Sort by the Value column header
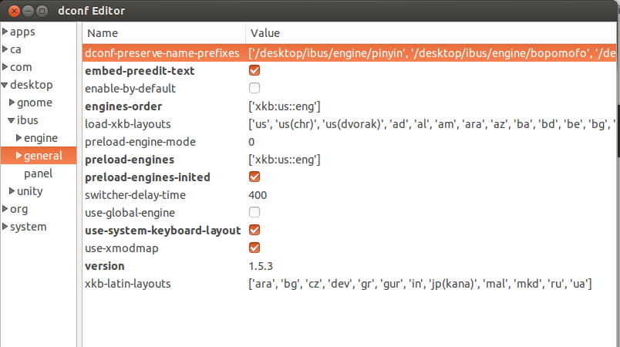620x347 pixels. tap(430, 33)
